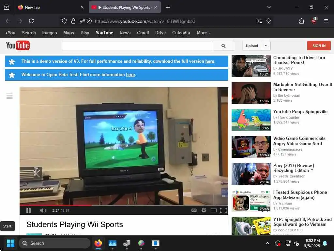Open the tracking protection shield icon

(64, 21)
